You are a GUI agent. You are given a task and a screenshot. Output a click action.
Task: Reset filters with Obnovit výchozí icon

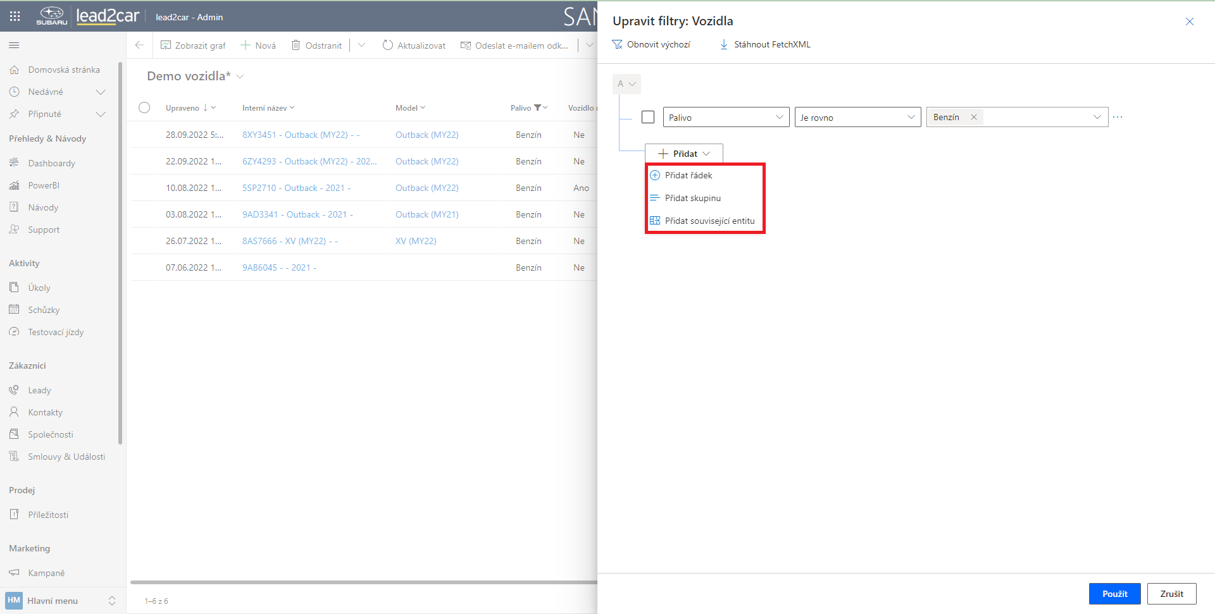tap(617, 44)
